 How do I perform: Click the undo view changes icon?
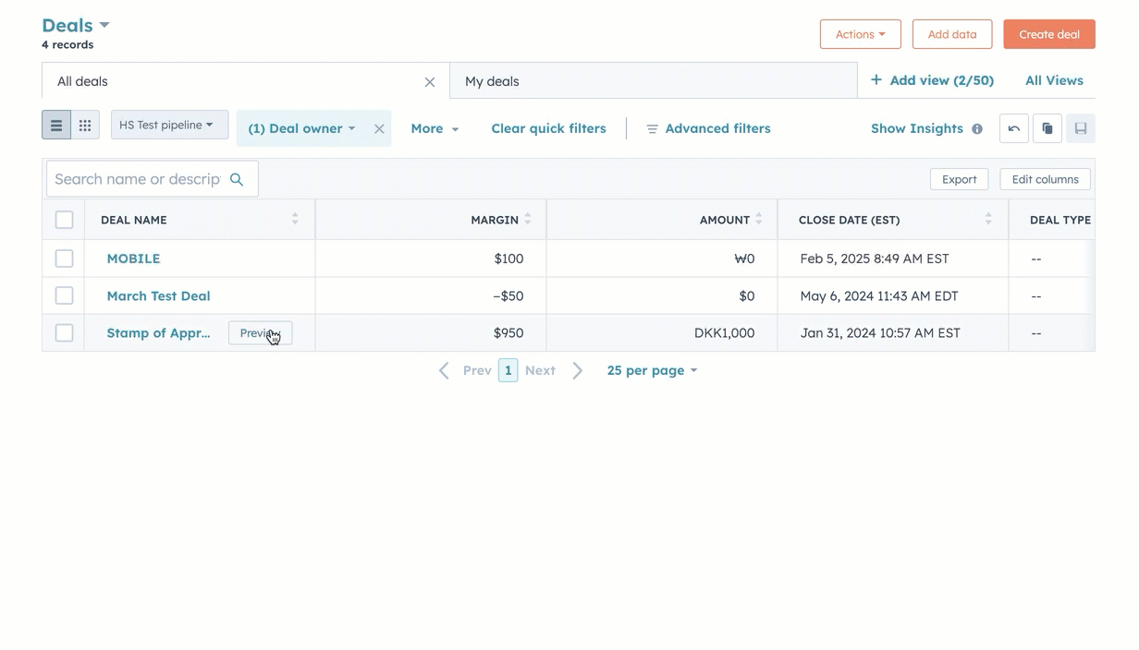[1013, 128]
